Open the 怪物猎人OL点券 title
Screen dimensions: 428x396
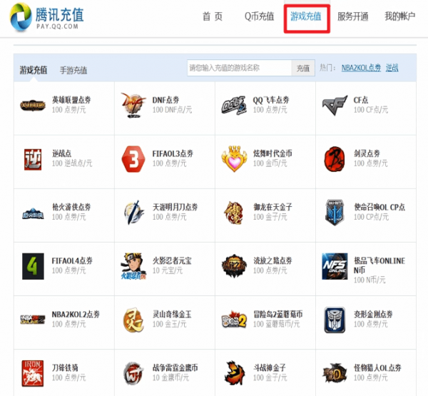tap(377, 367)
